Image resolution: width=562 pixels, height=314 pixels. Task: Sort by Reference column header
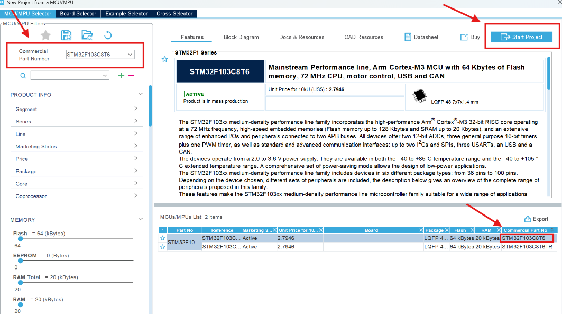tap(222, 230)
